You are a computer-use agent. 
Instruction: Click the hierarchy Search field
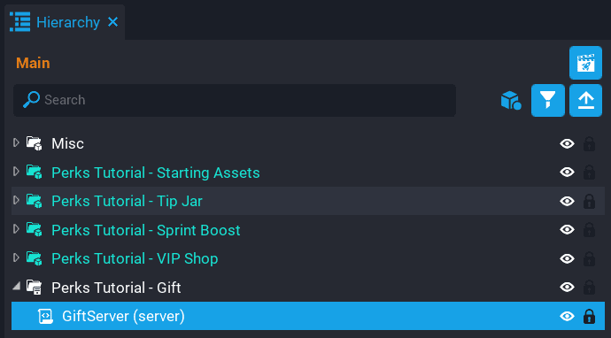pos(235,101)
